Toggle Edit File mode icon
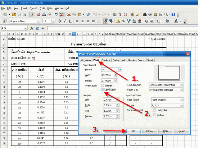This screenshot has width=198, height=148. click(x=32, y=14)
